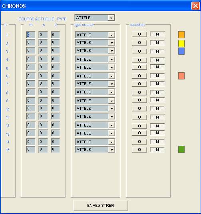The image size is (201, 214).
Task: Set autostart N for row 13
Action: (157, 133)
